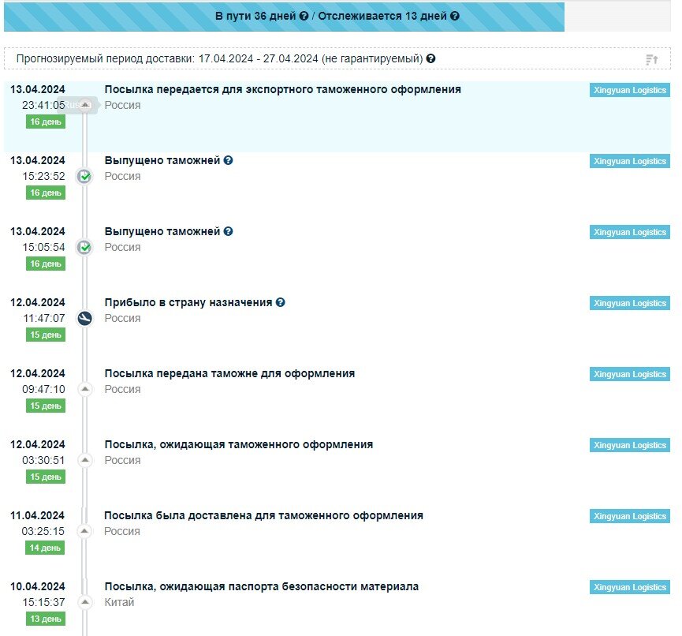Click '16 день' badge under 23:41:05

[46, 122]
